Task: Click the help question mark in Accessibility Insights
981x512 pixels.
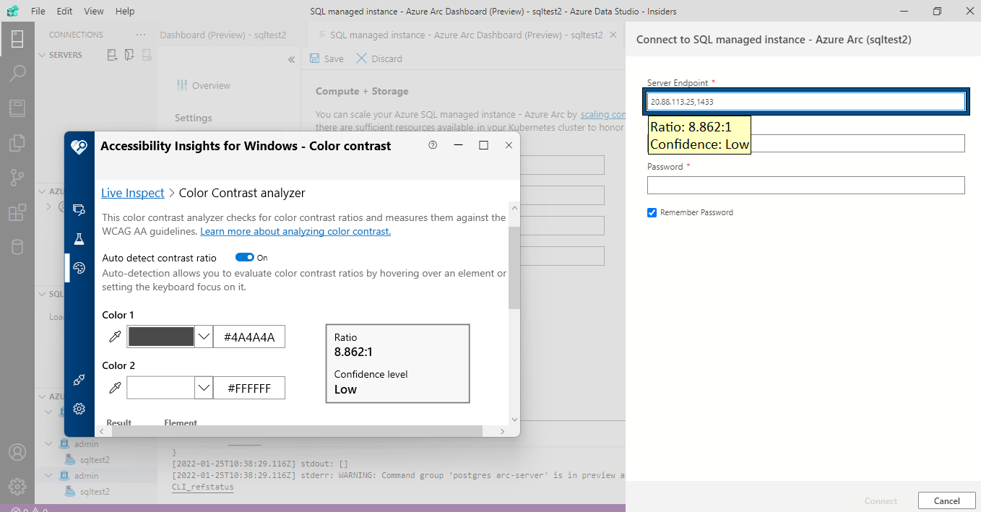Action: 433,145
